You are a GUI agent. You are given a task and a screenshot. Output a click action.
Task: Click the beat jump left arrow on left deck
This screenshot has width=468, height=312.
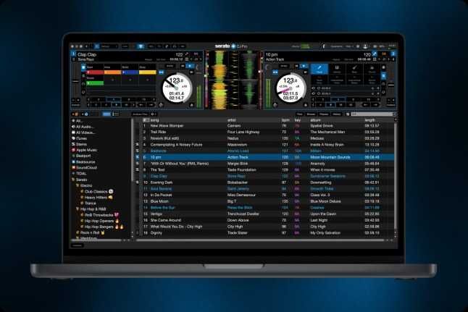(x=141, y=105)
